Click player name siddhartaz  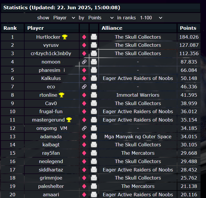pos(51,170)
